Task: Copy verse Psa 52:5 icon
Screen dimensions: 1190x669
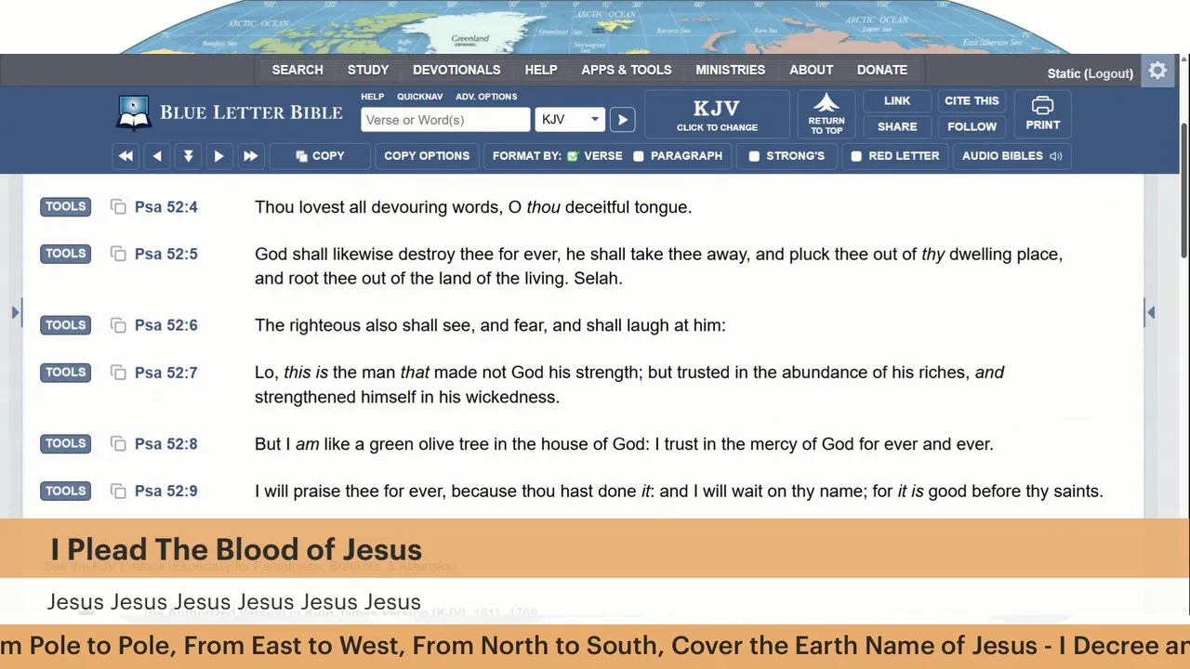Action: coord(118,254)
